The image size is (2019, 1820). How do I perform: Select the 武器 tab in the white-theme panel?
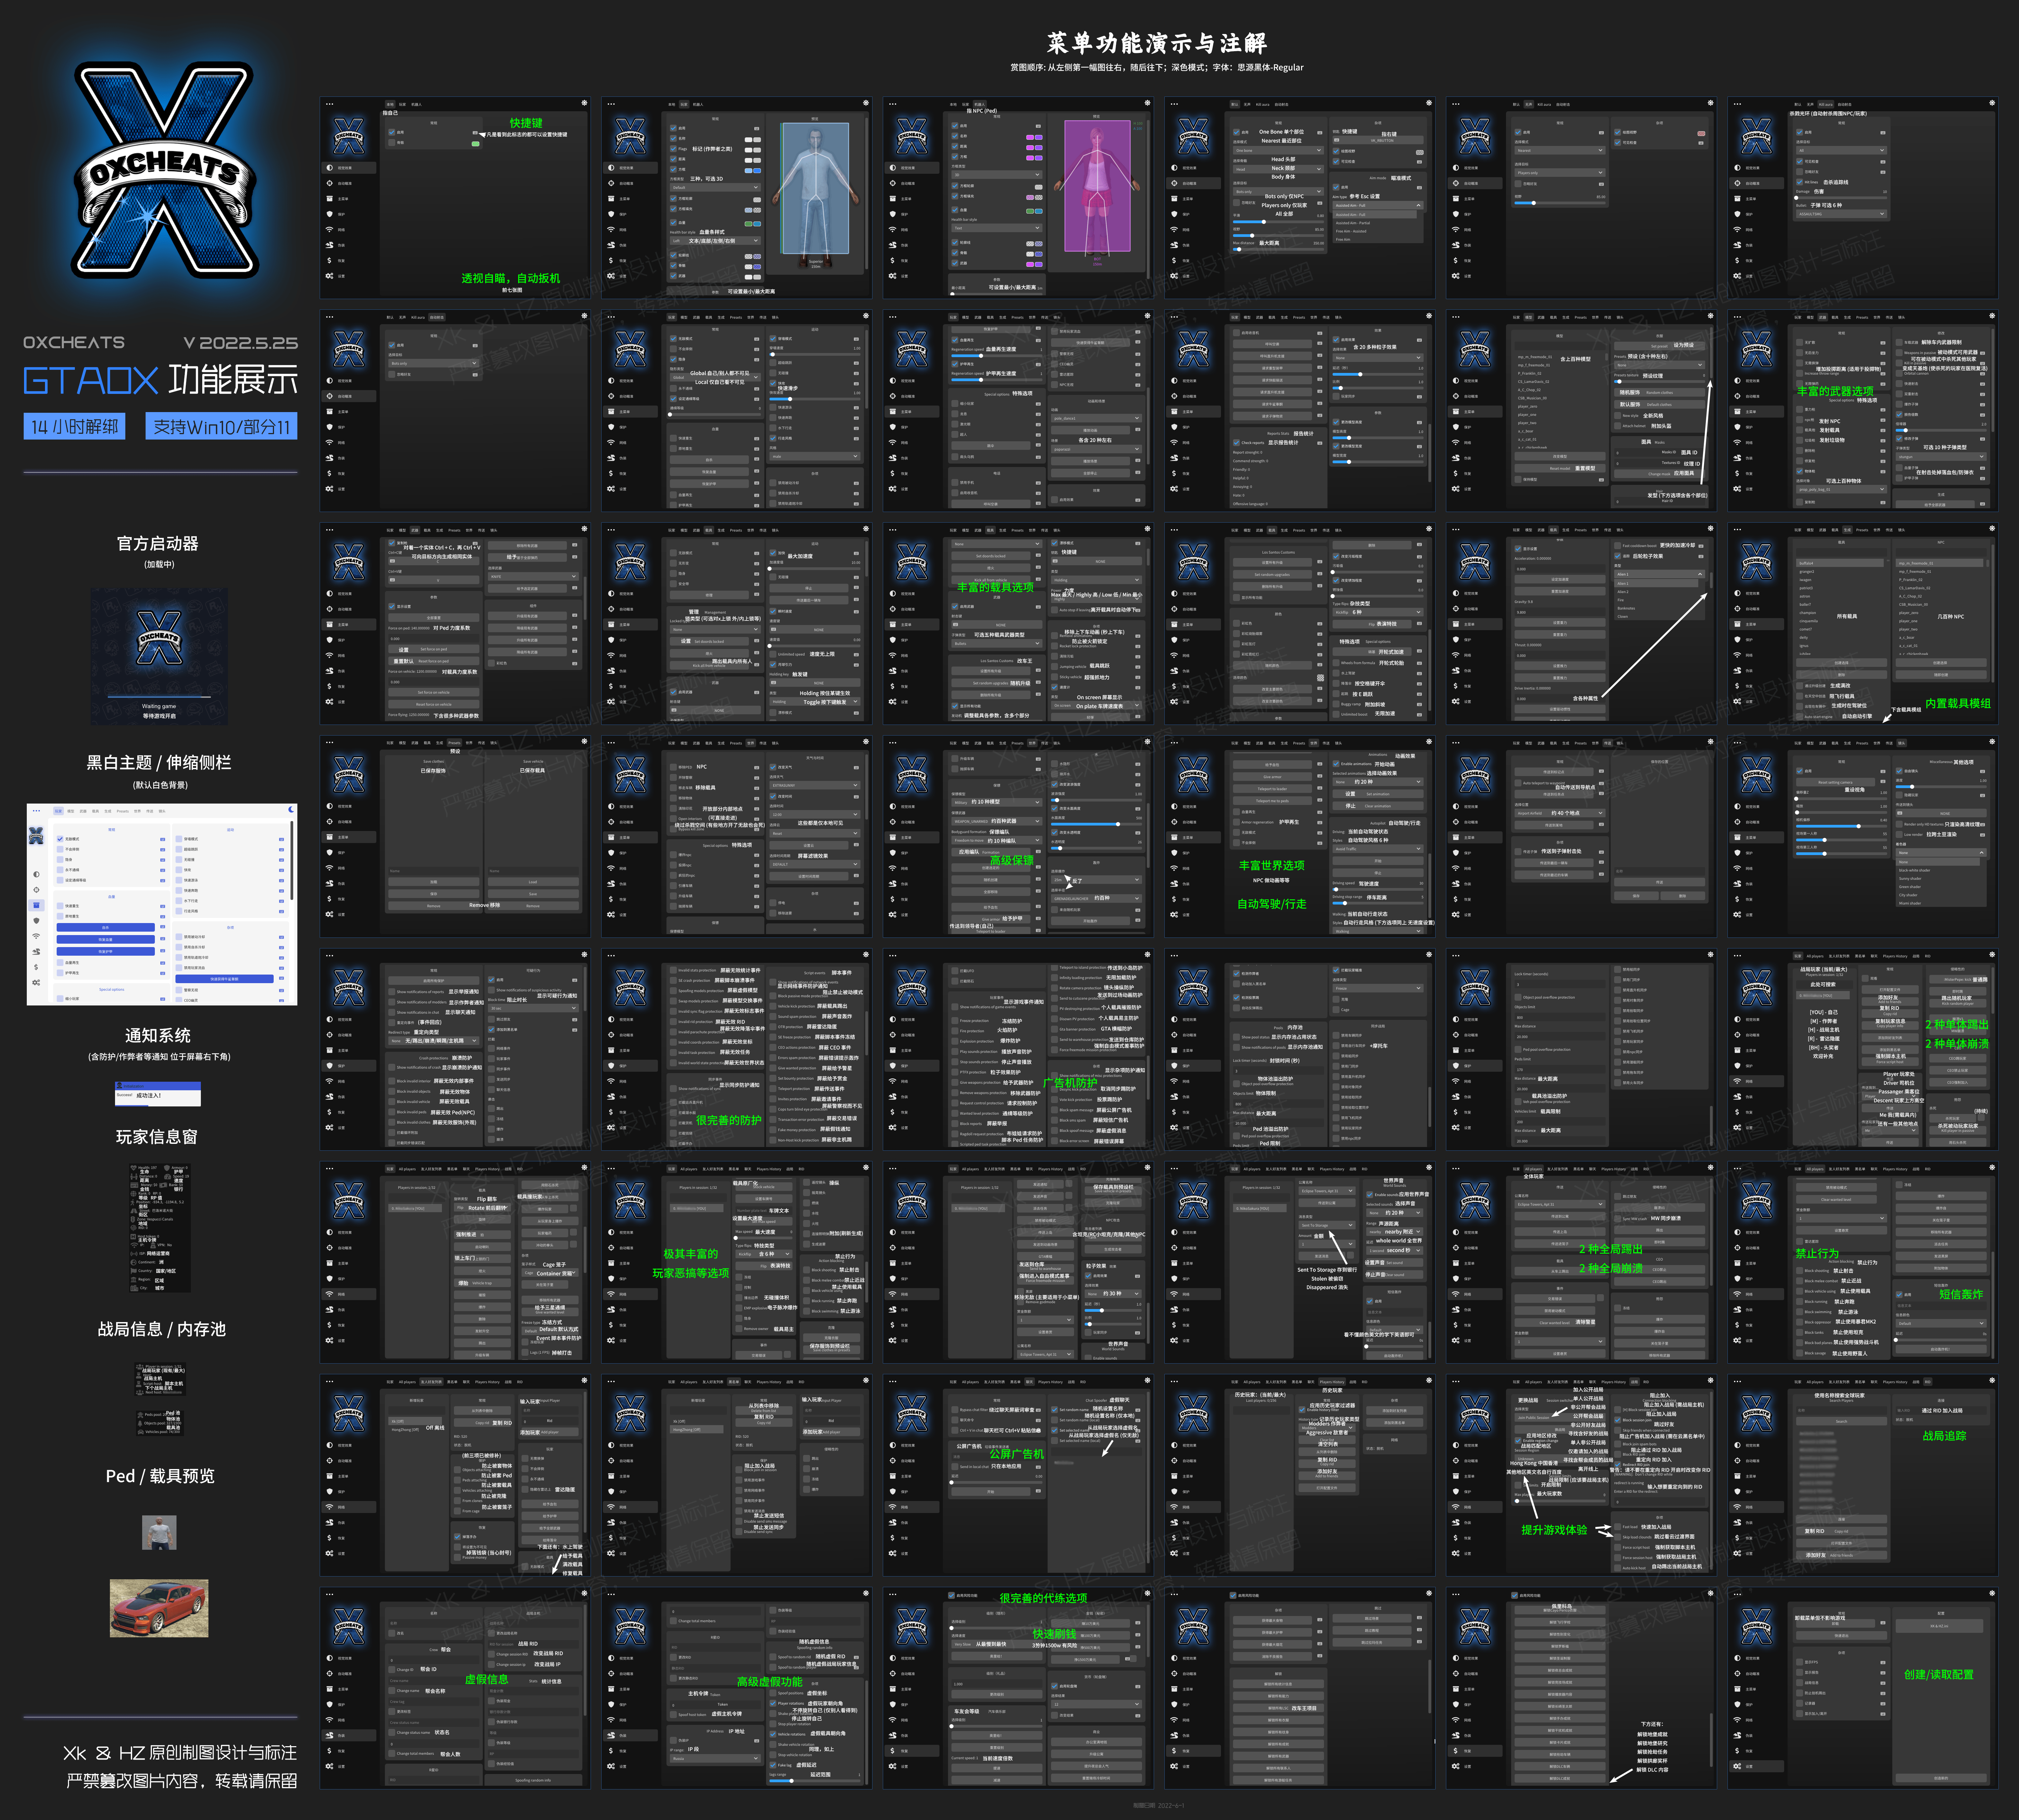pyautogui.click(x=83, y=811)
